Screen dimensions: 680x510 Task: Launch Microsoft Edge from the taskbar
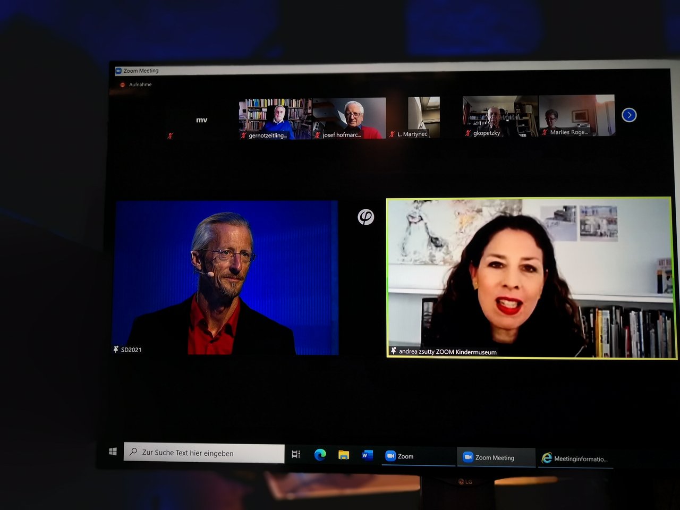[x=320, y=455]
